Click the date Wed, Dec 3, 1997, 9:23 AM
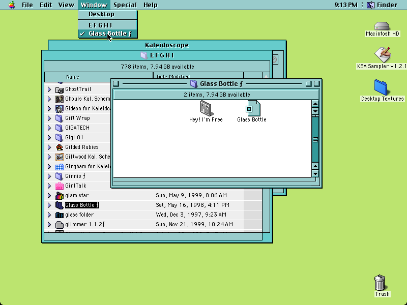Viewport: 407px width, 305px height. [191, 215]
